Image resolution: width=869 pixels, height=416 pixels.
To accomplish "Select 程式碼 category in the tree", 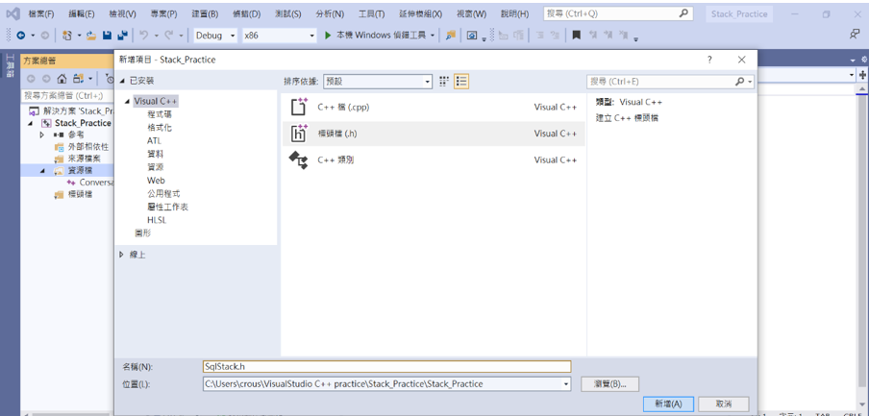I will point(160,114).
